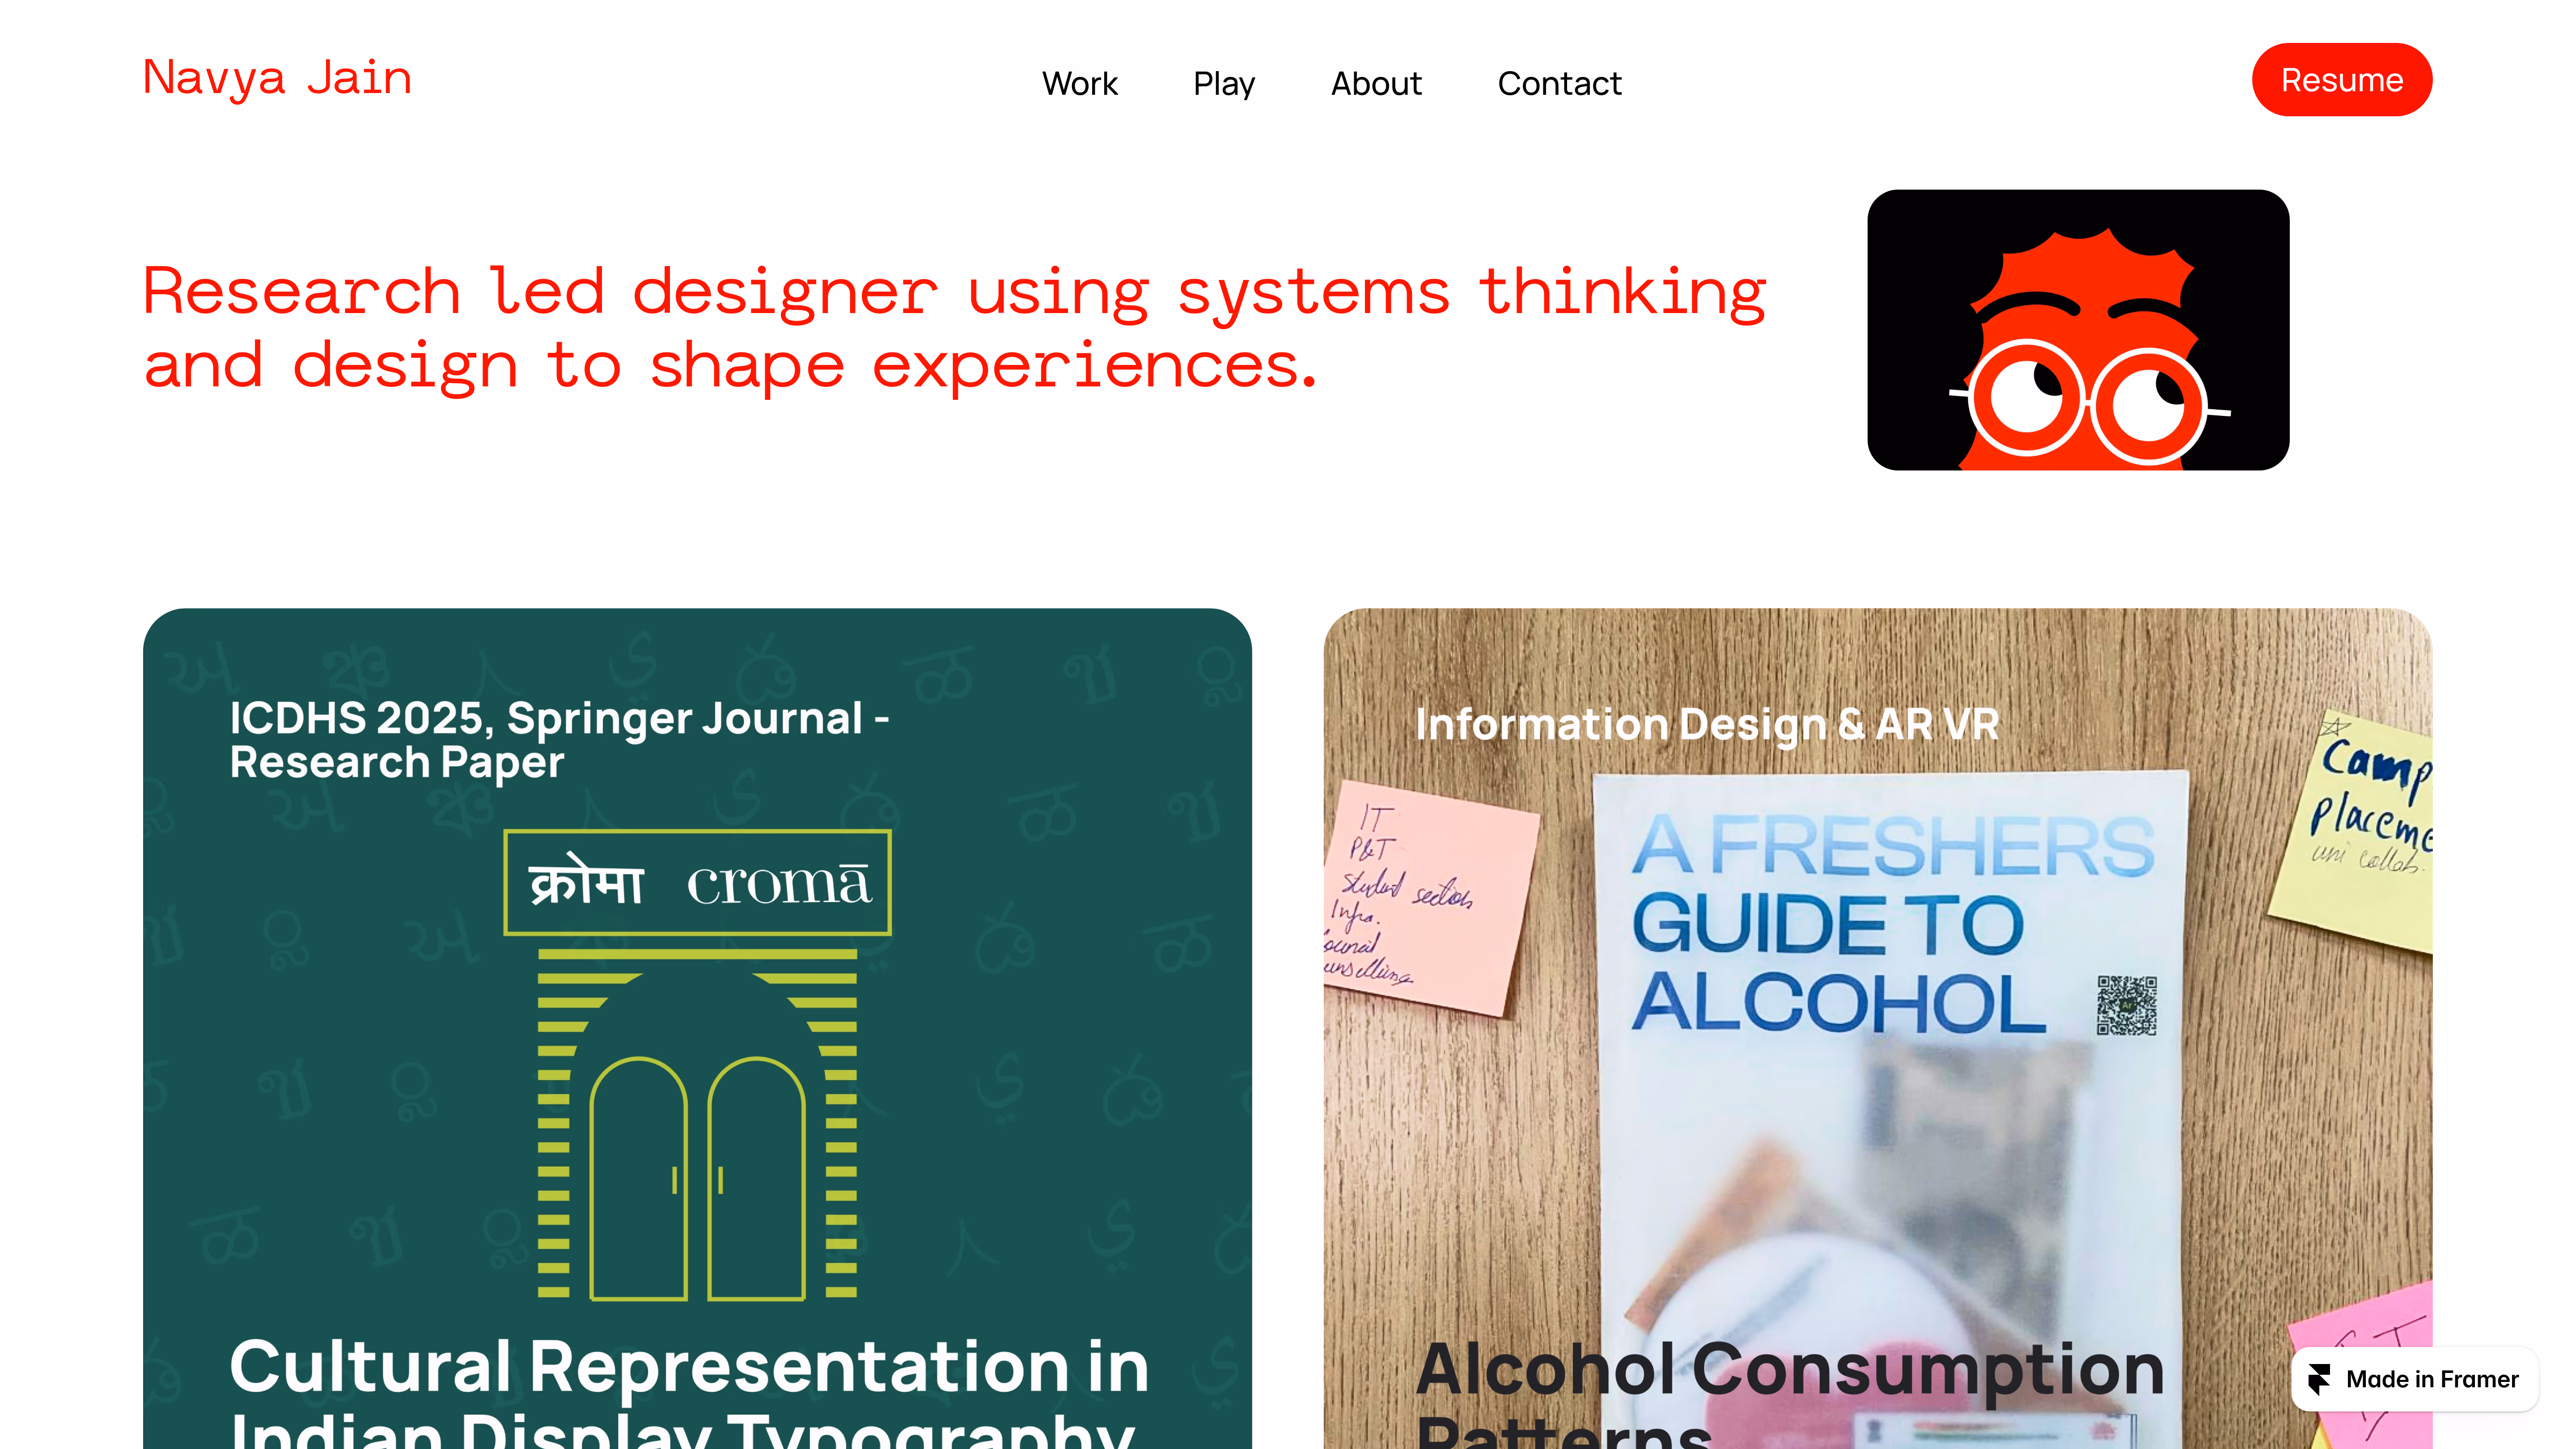Click the Information Design & AR VR label
Image resolution: width=2576 pixels, height=1449 pixels.
pyautogui.click(x=1707, y=724)
